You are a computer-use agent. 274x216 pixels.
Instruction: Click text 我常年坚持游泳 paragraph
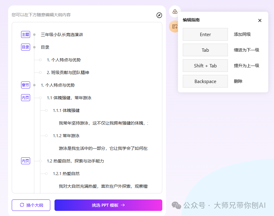(x=103, y=123)
